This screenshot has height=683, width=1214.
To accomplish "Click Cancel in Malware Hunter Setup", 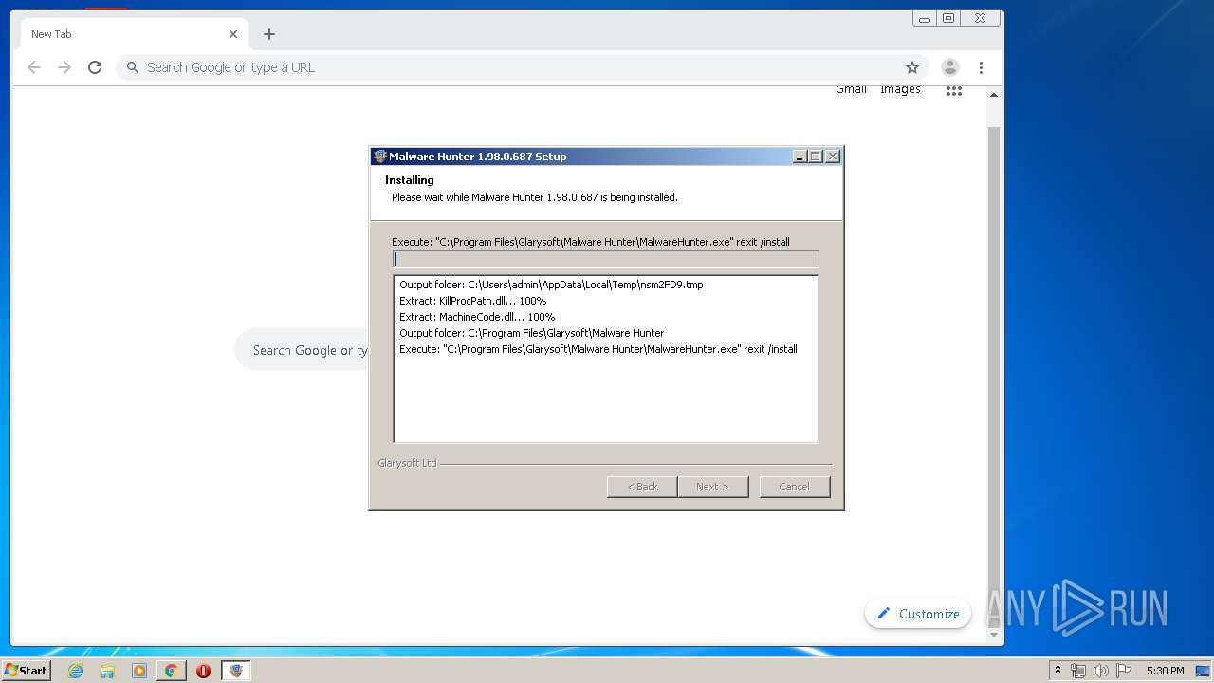I will click(x=795, y=487).
